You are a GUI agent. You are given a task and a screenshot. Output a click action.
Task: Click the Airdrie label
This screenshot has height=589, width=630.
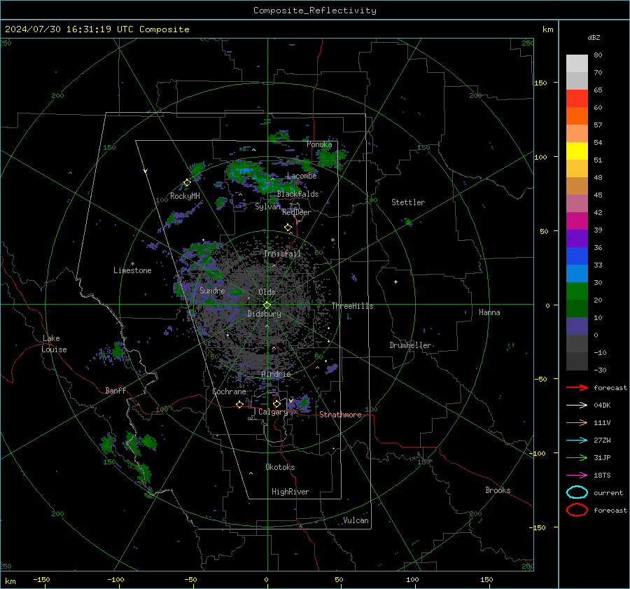click(276, 374)
